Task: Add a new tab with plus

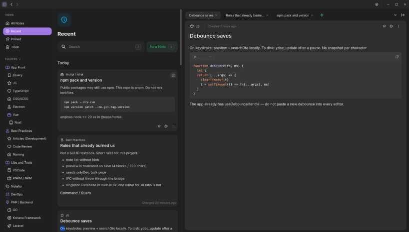Action: point(322,15)
